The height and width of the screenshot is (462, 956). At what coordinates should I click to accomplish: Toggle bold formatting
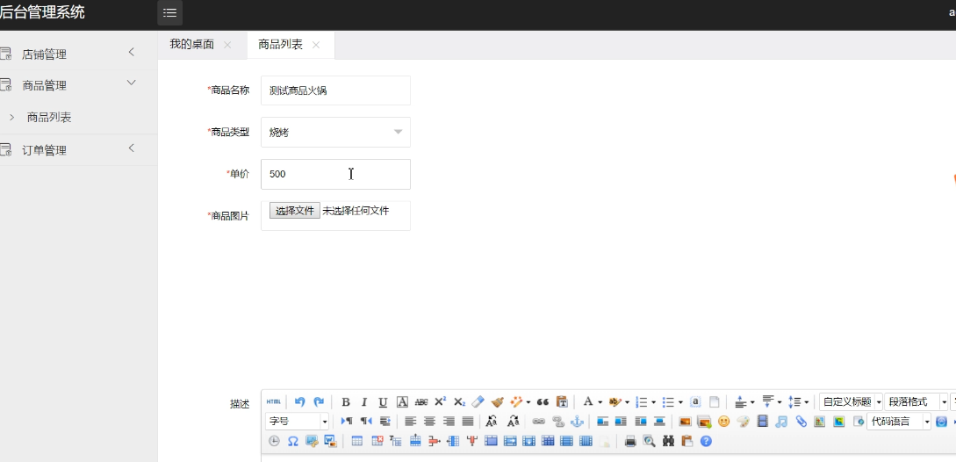point(346,401)
